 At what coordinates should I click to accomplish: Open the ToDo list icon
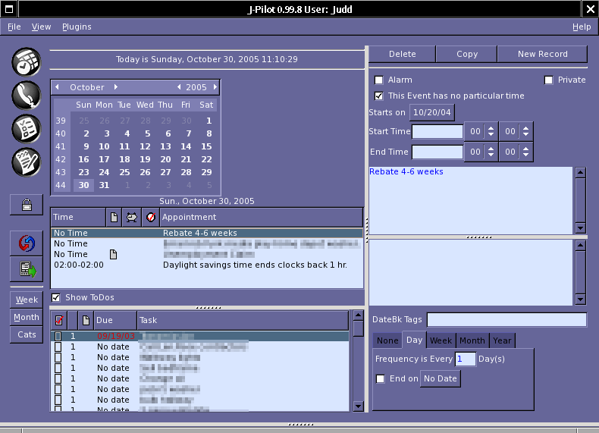[x=26, y=128]
